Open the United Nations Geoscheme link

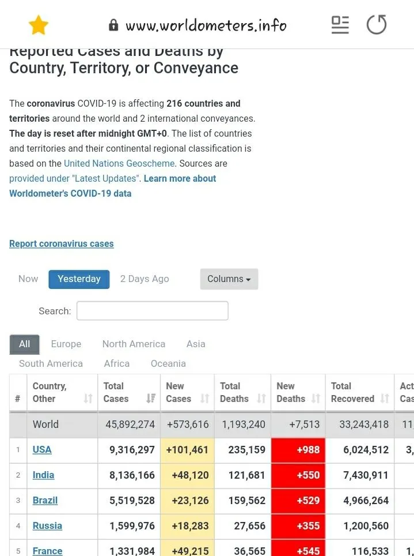119,163
